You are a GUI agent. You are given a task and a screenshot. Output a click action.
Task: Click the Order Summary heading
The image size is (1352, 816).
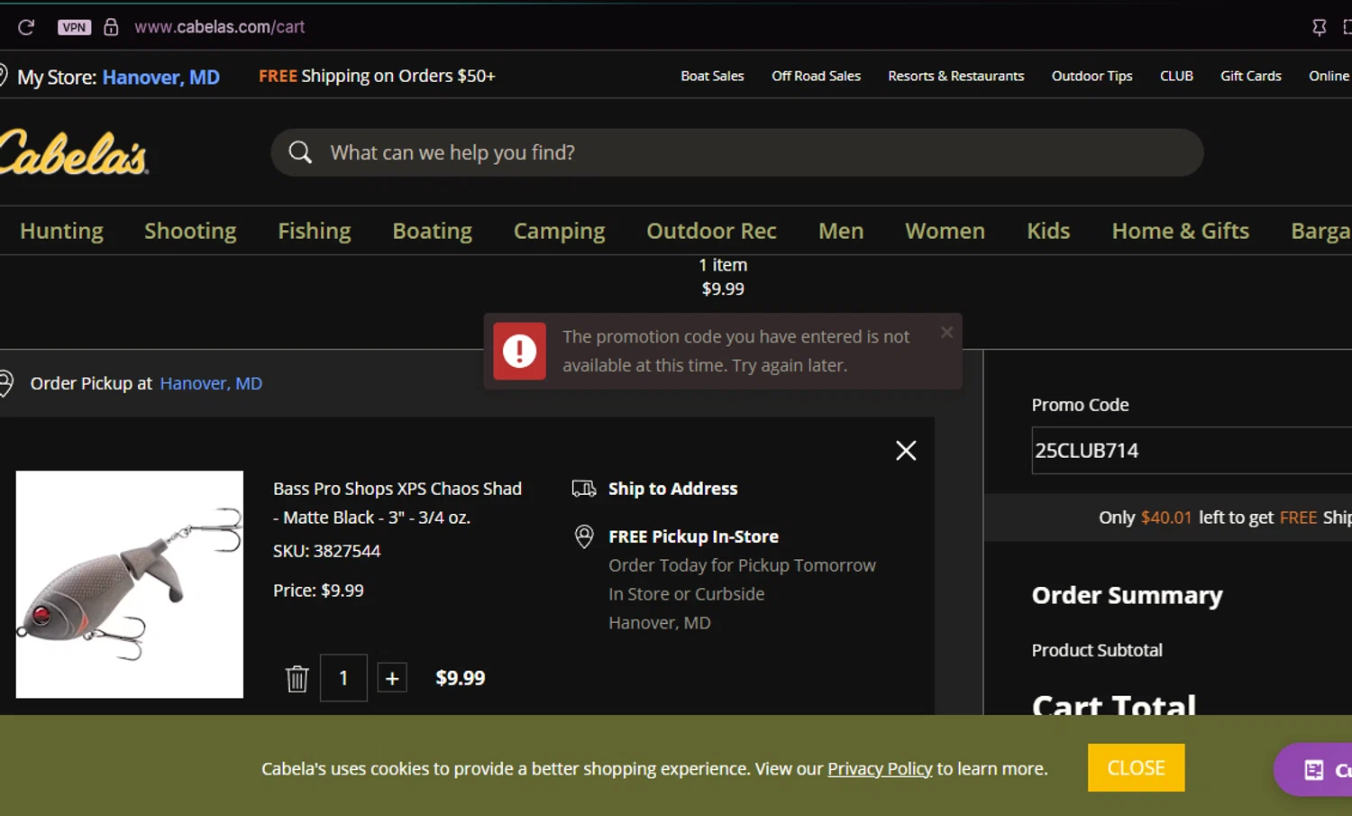pyautogui.click(x=1127, y=596)
